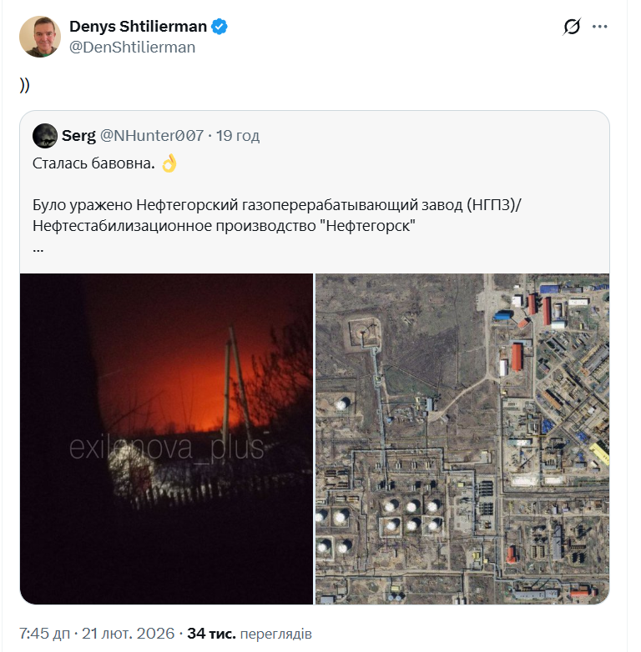The height and width of the screenshot is (652, 641).
Task: Click the blue verified checkmark badge
Action: pyautogui.click(x=220, y=27)
